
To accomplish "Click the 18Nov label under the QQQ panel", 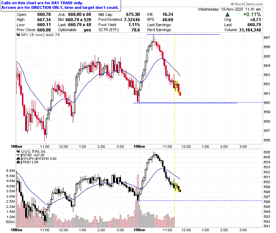I will tap(16, 230).
